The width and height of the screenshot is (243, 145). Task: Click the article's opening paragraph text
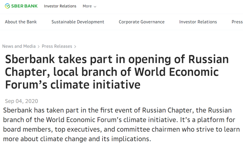121,124
